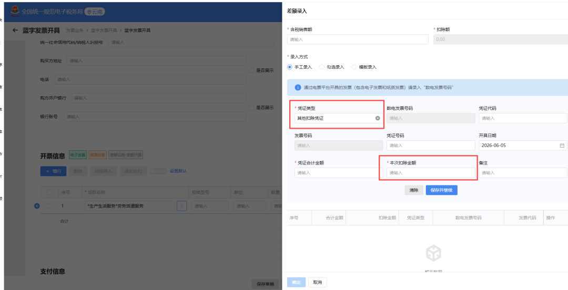Image resolution: width=568 pixels, height=290 pixels.
Task: Click the 合计 row label in item table
Action: [65, 221]
